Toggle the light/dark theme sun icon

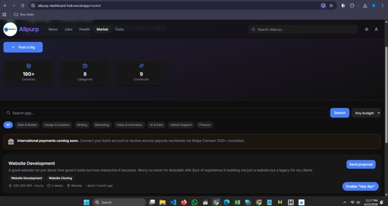pyautogui.click(x=366, y=29)
